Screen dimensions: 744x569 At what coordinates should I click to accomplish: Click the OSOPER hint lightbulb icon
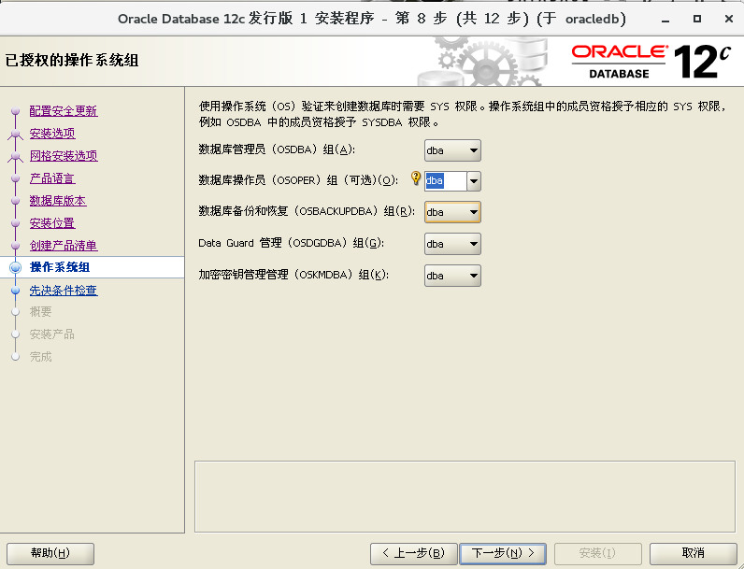click(x=416, y=178)
